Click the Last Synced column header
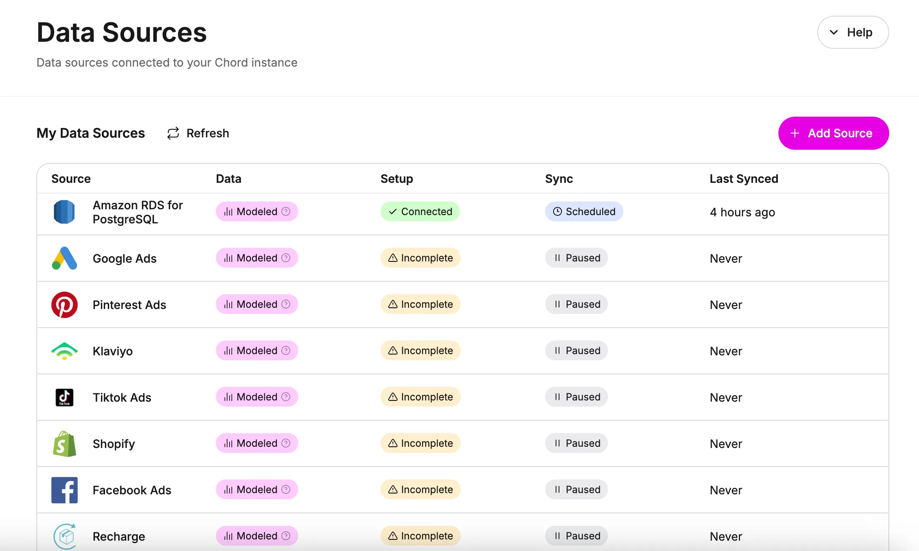 pyautogui.click(x=744, y=179)
